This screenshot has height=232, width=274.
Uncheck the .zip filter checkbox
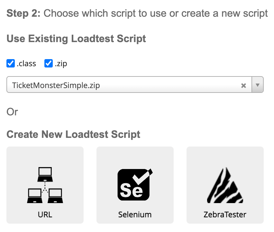49,63
